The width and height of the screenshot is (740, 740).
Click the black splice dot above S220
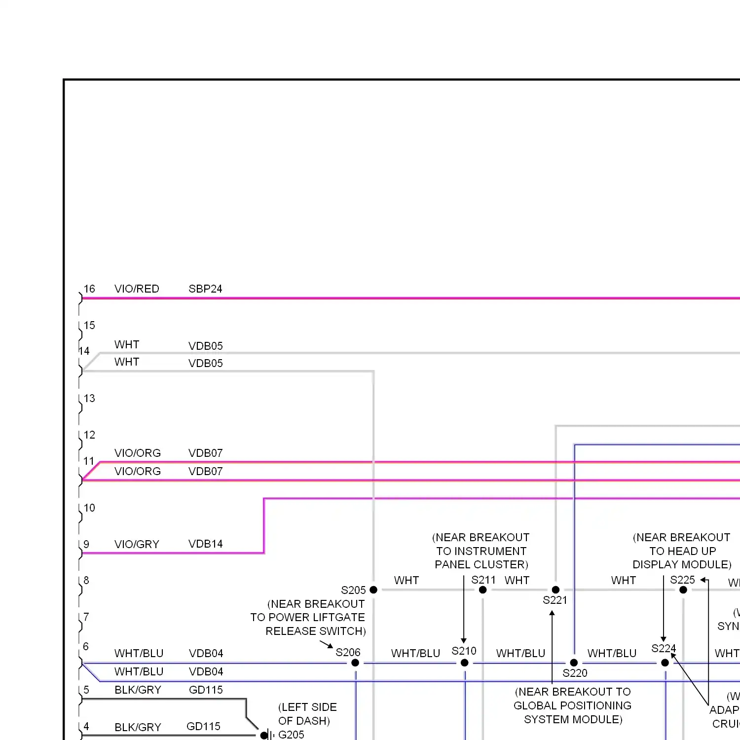pyautogui.click(x=574, y=663)
